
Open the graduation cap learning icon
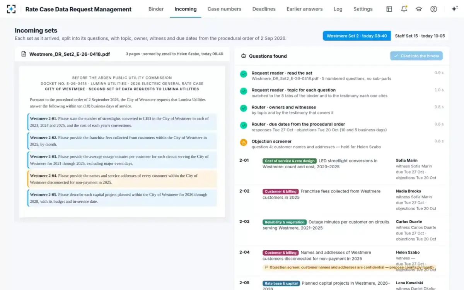[x=419, y=9]
